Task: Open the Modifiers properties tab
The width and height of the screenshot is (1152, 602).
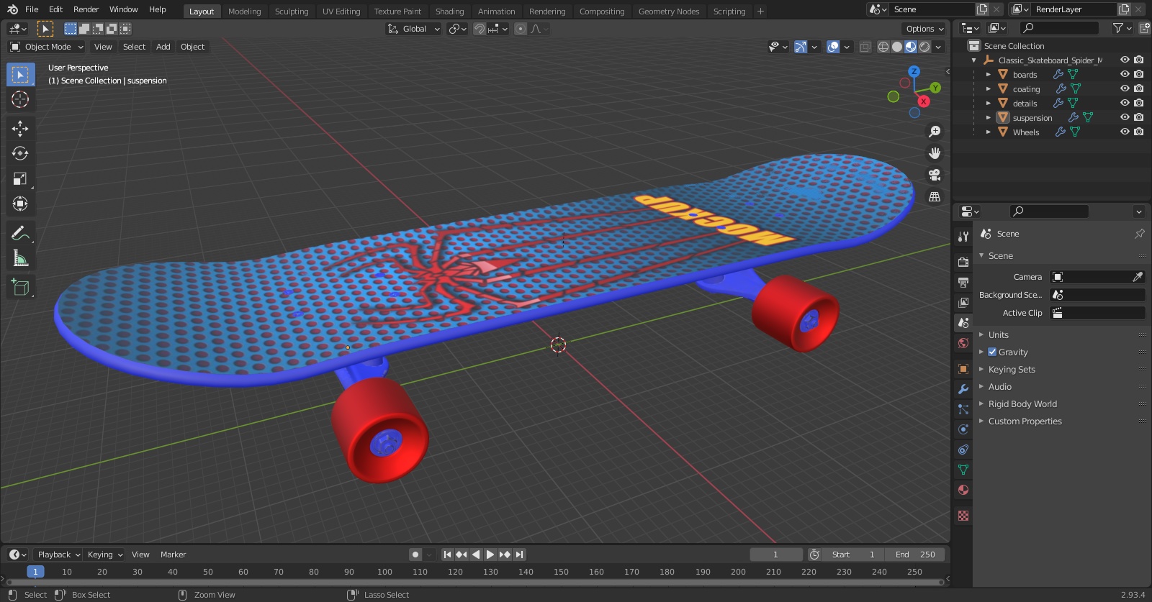Action: click(x=963, y=389)
